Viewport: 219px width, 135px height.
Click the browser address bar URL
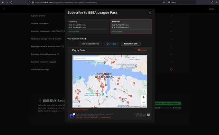66,2
